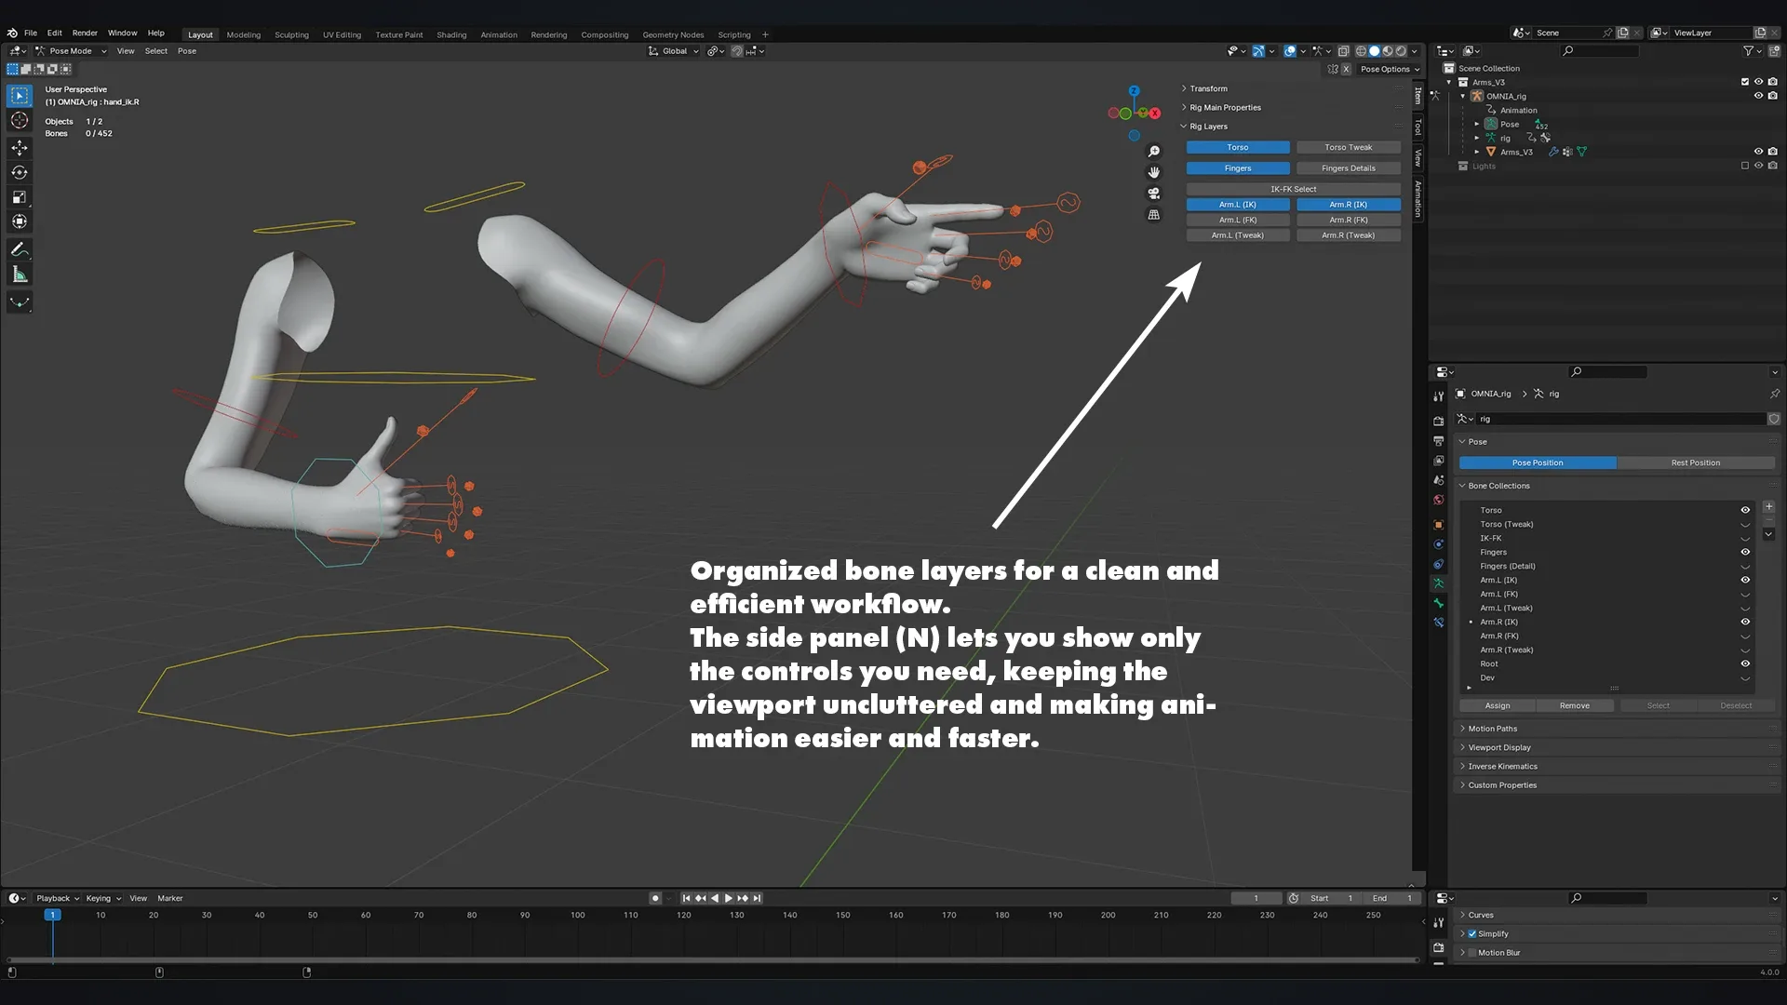The width and height of the screenshot is (1787, 1005).
Task: Toggle camera view gizmo icon
Action: (1153, 194)
